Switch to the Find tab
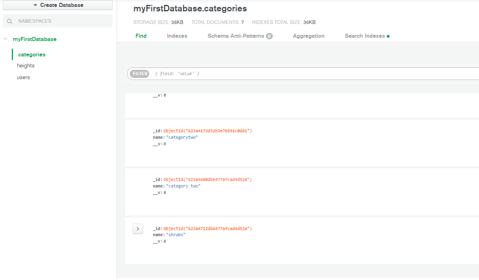 click(141, 36)
